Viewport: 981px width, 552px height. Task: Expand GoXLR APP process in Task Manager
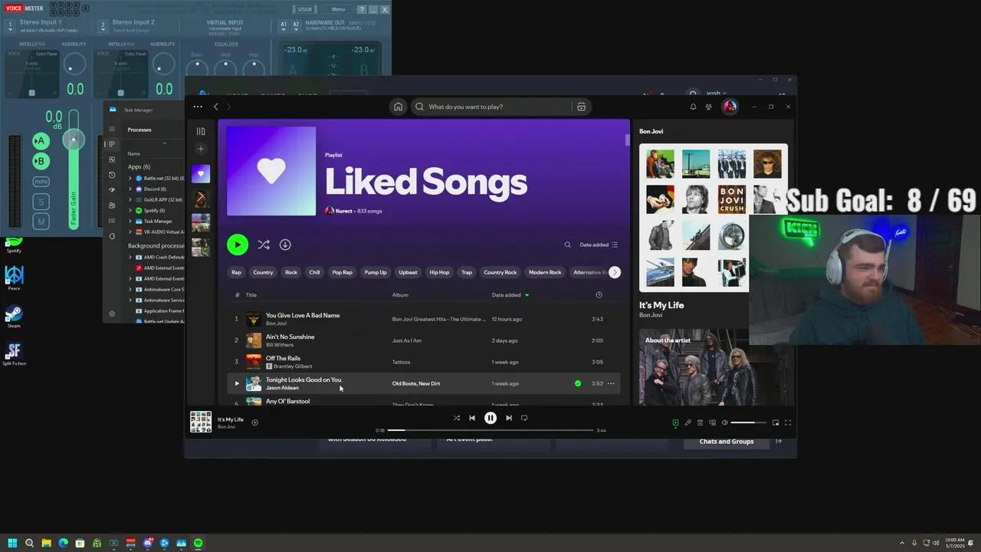130,199
